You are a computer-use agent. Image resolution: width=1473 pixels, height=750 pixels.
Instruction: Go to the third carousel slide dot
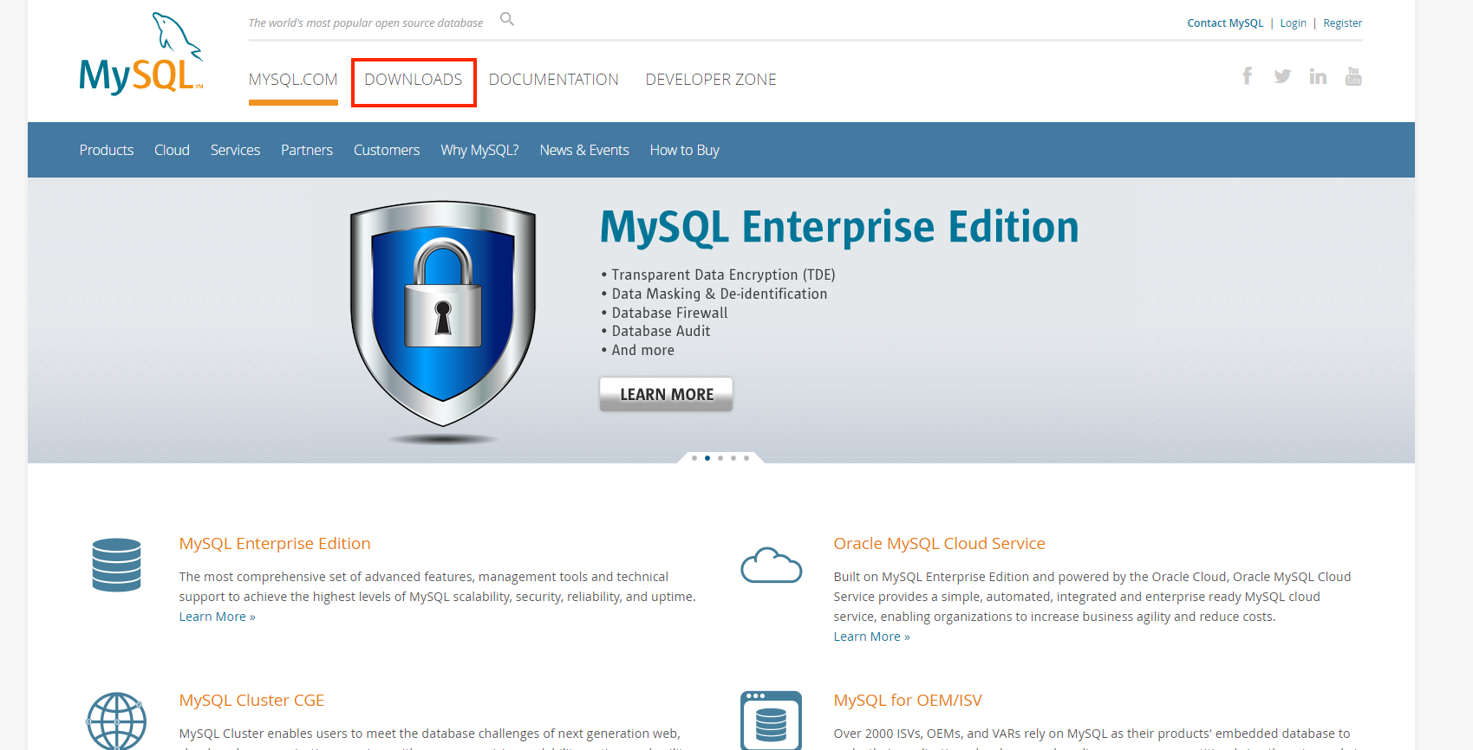point(720,458)
